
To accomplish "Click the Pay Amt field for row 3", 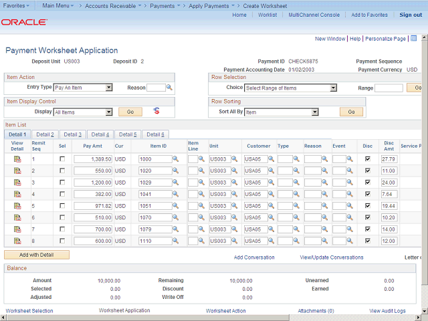I will click(93, 183).
